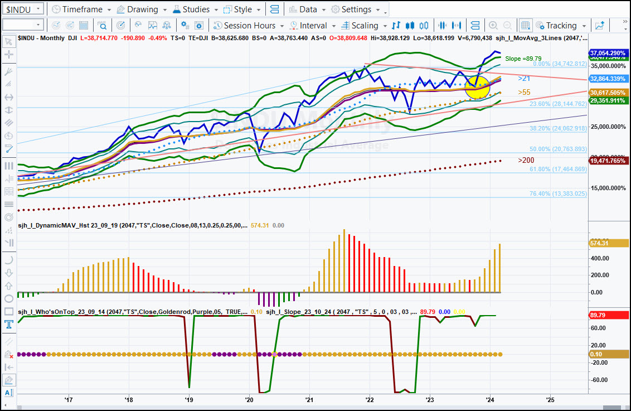
Task: Click the zoom in magnifier icon
Action: coord(493,25)
